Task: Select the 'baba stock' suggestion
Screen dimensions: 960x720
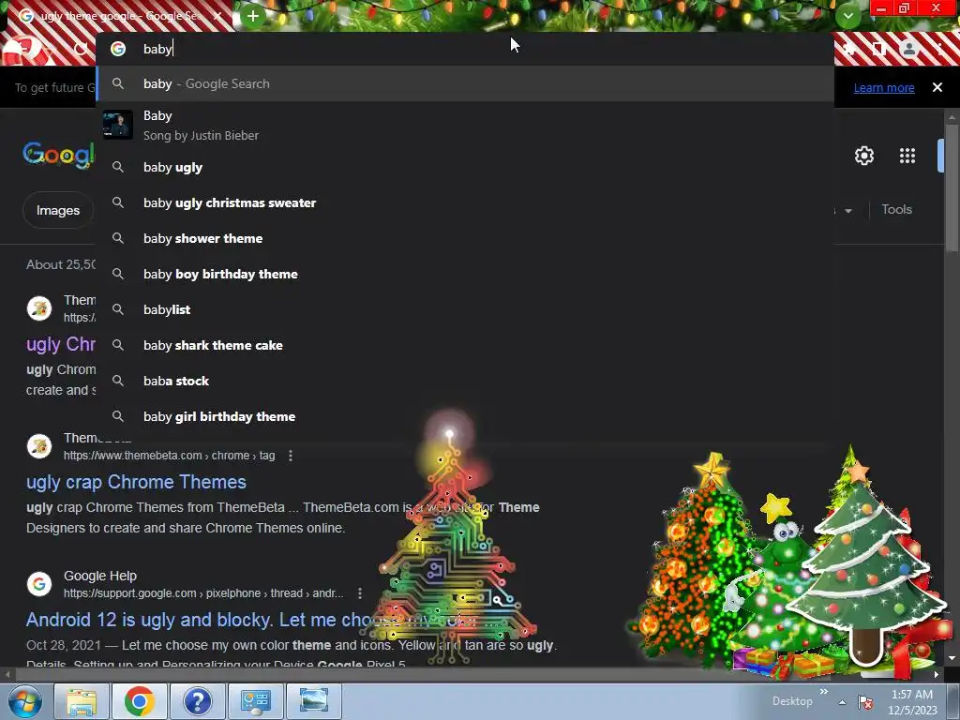Action: pos(465,381)
